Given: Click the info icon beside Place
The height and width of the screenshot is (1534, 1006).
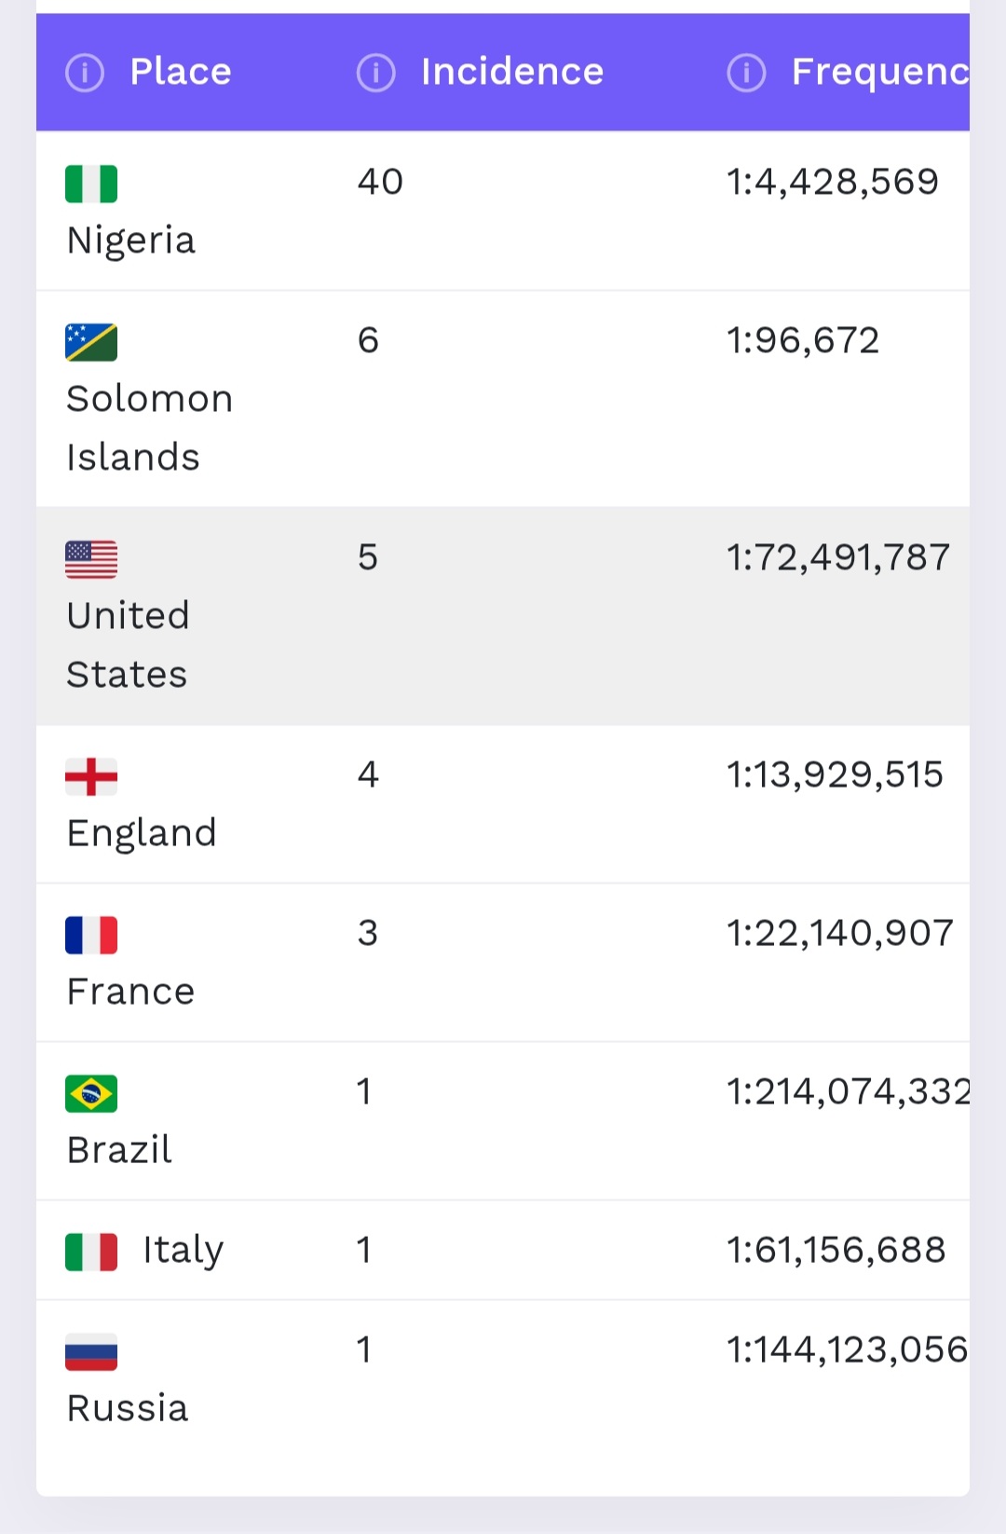Looking at the screenshot, I should pyautogui.click(x=85, y=72).
